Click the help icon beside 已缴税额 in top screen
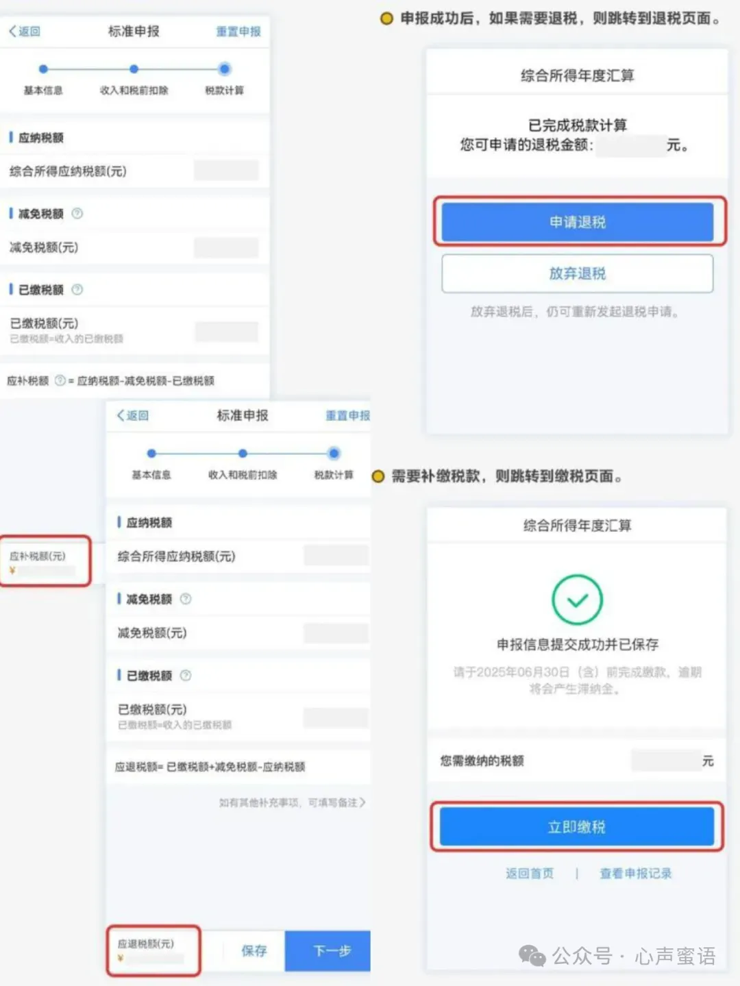 (x=77, y=289)
